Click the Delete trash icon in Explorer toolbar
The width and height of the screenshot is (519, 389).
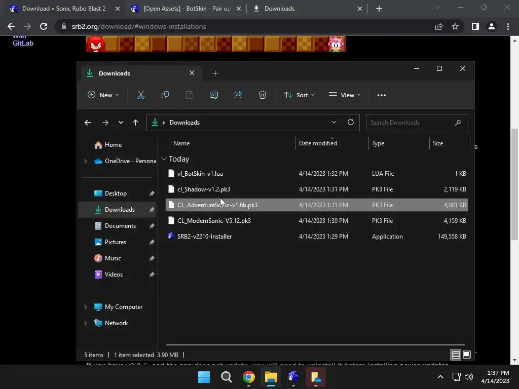tap(263, 95)
